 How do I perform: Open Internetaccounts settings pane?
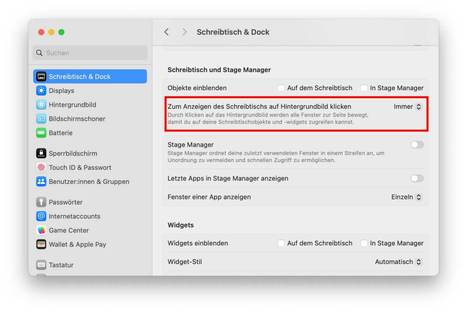[x=74, y=216]
